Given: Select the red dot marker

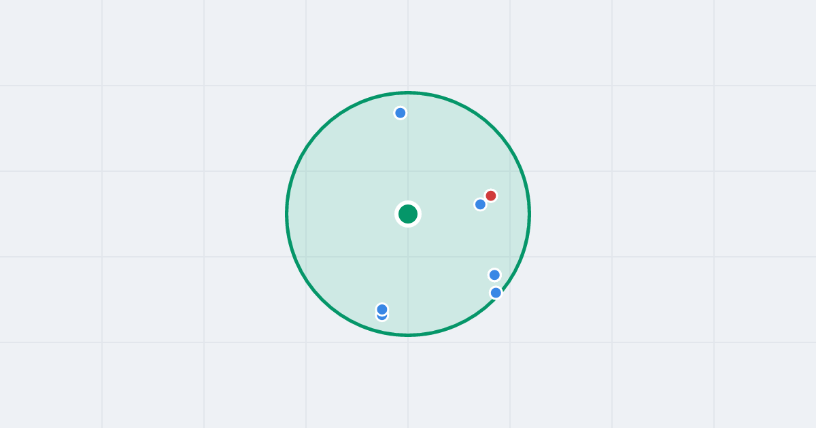Looking at the screenshot, I should tap(491, 196).
